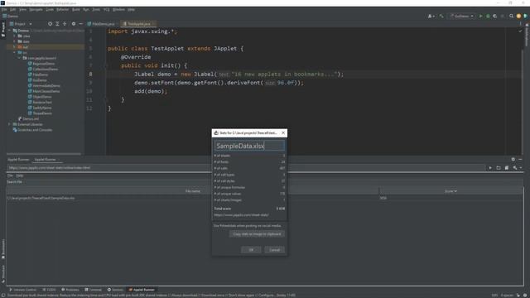Open File menu inside Applet Runner panel

click(10, 175)
